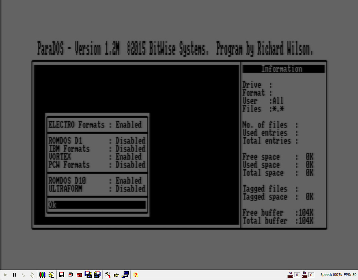Image resolution: width=358 pixels, height=280 pixels.
Task: Click the hand-writing-on-paper icon
Action: pos(51,275)
